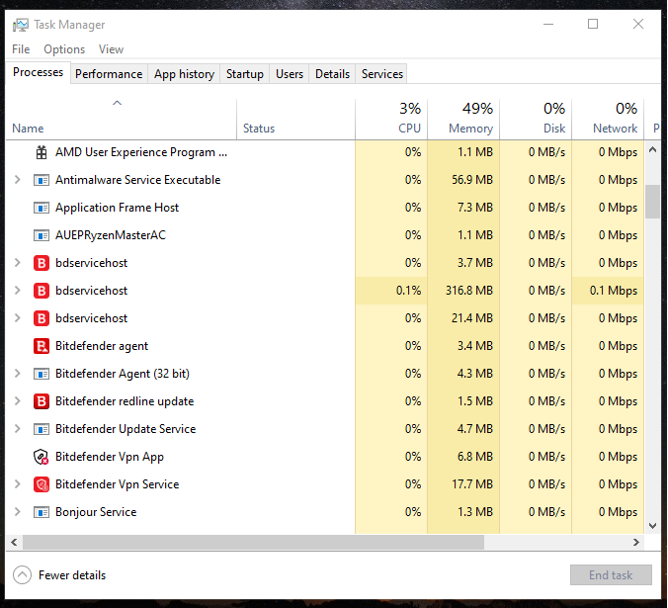This screenshot has height=608, width=668.
Task: Select the Bitdefender agent process name
Action: pos(102,346)
